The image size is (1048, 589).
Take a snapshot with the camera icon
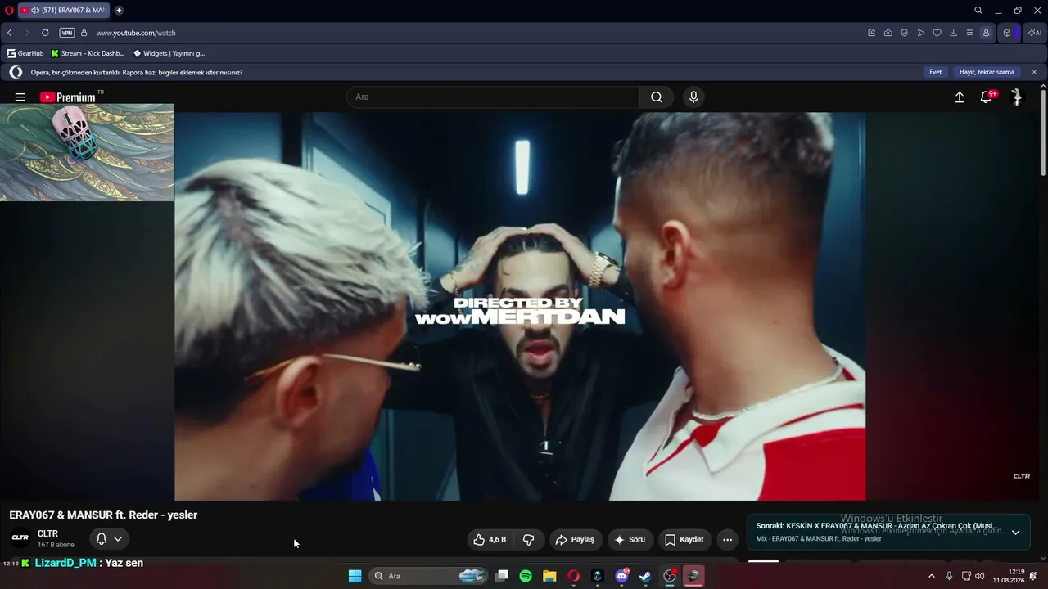tap(888, 33)
